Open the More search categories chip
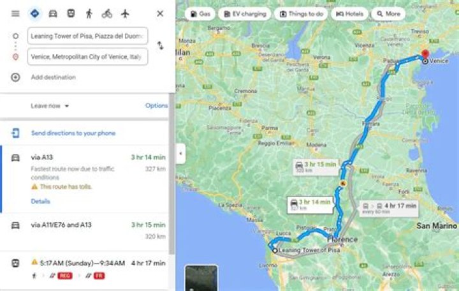This screenshot has height=291, width=459. 388,14
